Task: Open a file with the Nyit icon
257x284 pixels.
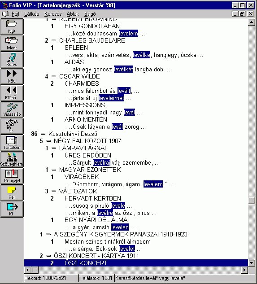Action: [x=12, y=26]
